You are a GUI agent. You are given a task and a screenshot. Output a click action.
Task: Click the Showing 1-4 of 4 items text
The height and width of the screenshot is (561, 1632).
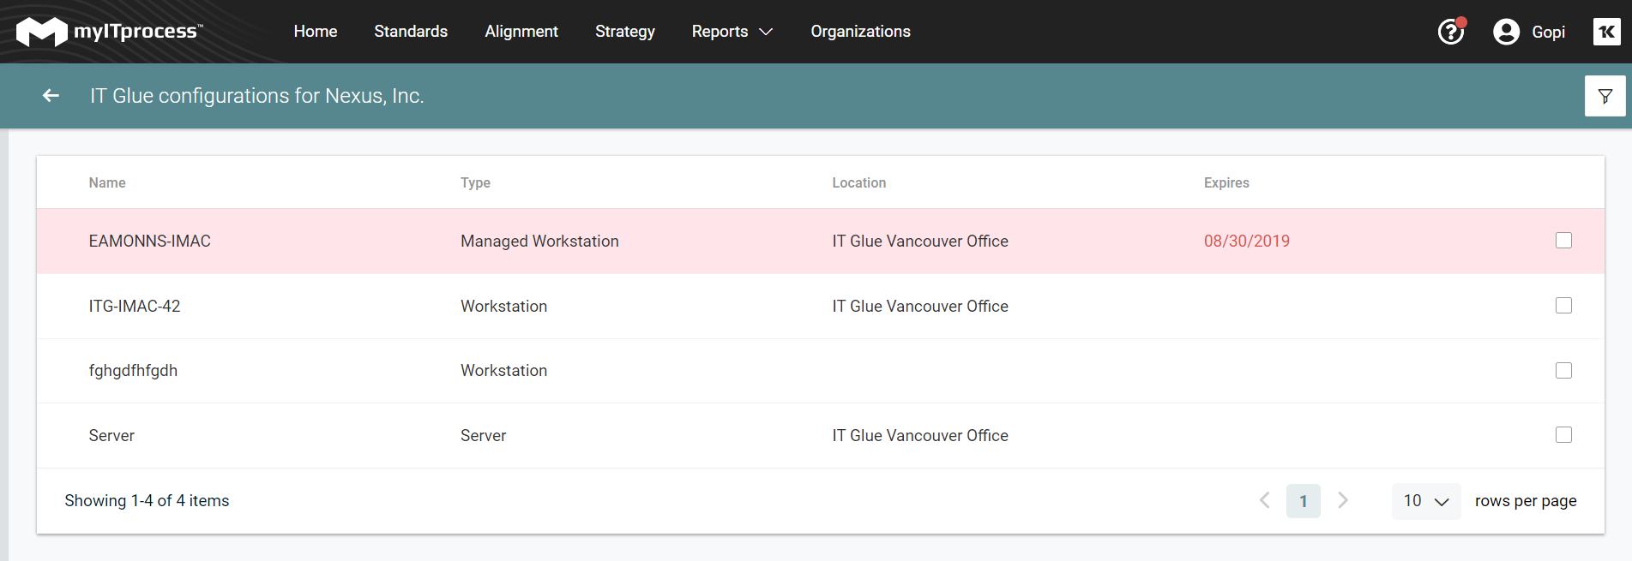(147, 500)
